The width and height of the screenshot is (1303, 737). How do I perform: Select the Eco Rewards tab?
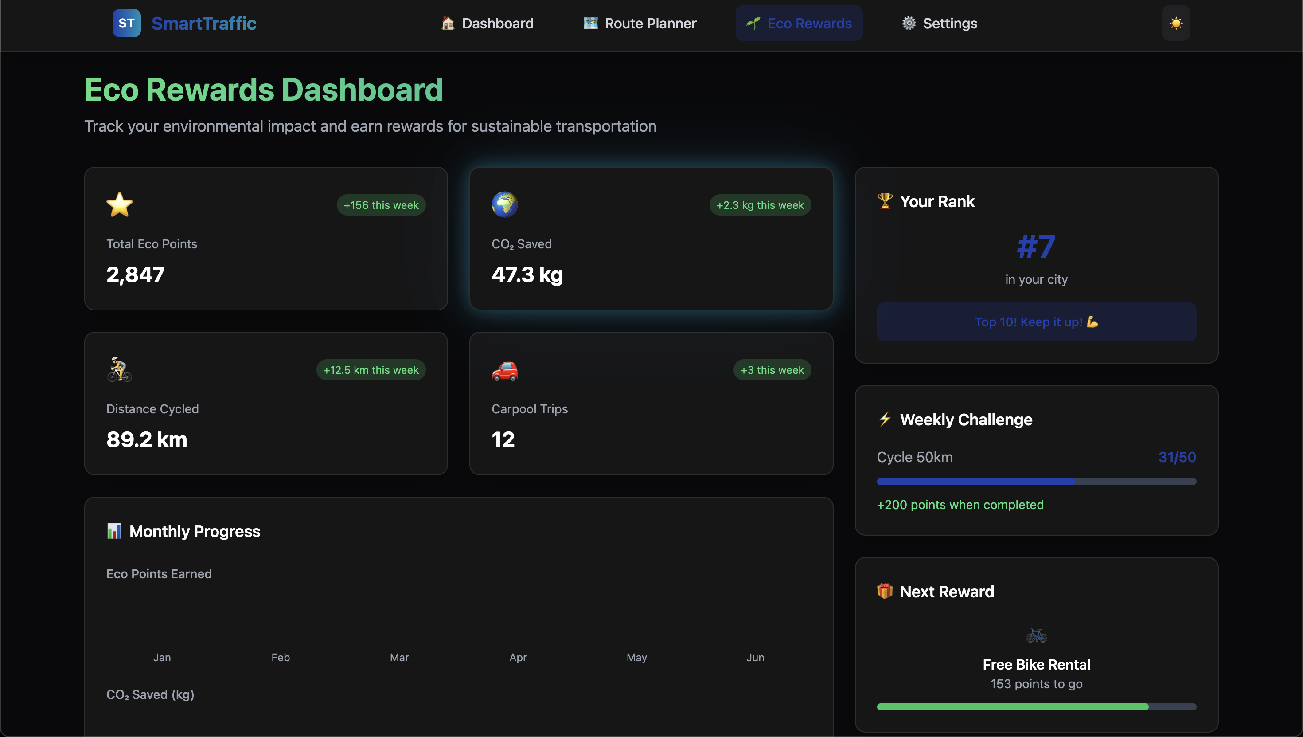point(799,24)
